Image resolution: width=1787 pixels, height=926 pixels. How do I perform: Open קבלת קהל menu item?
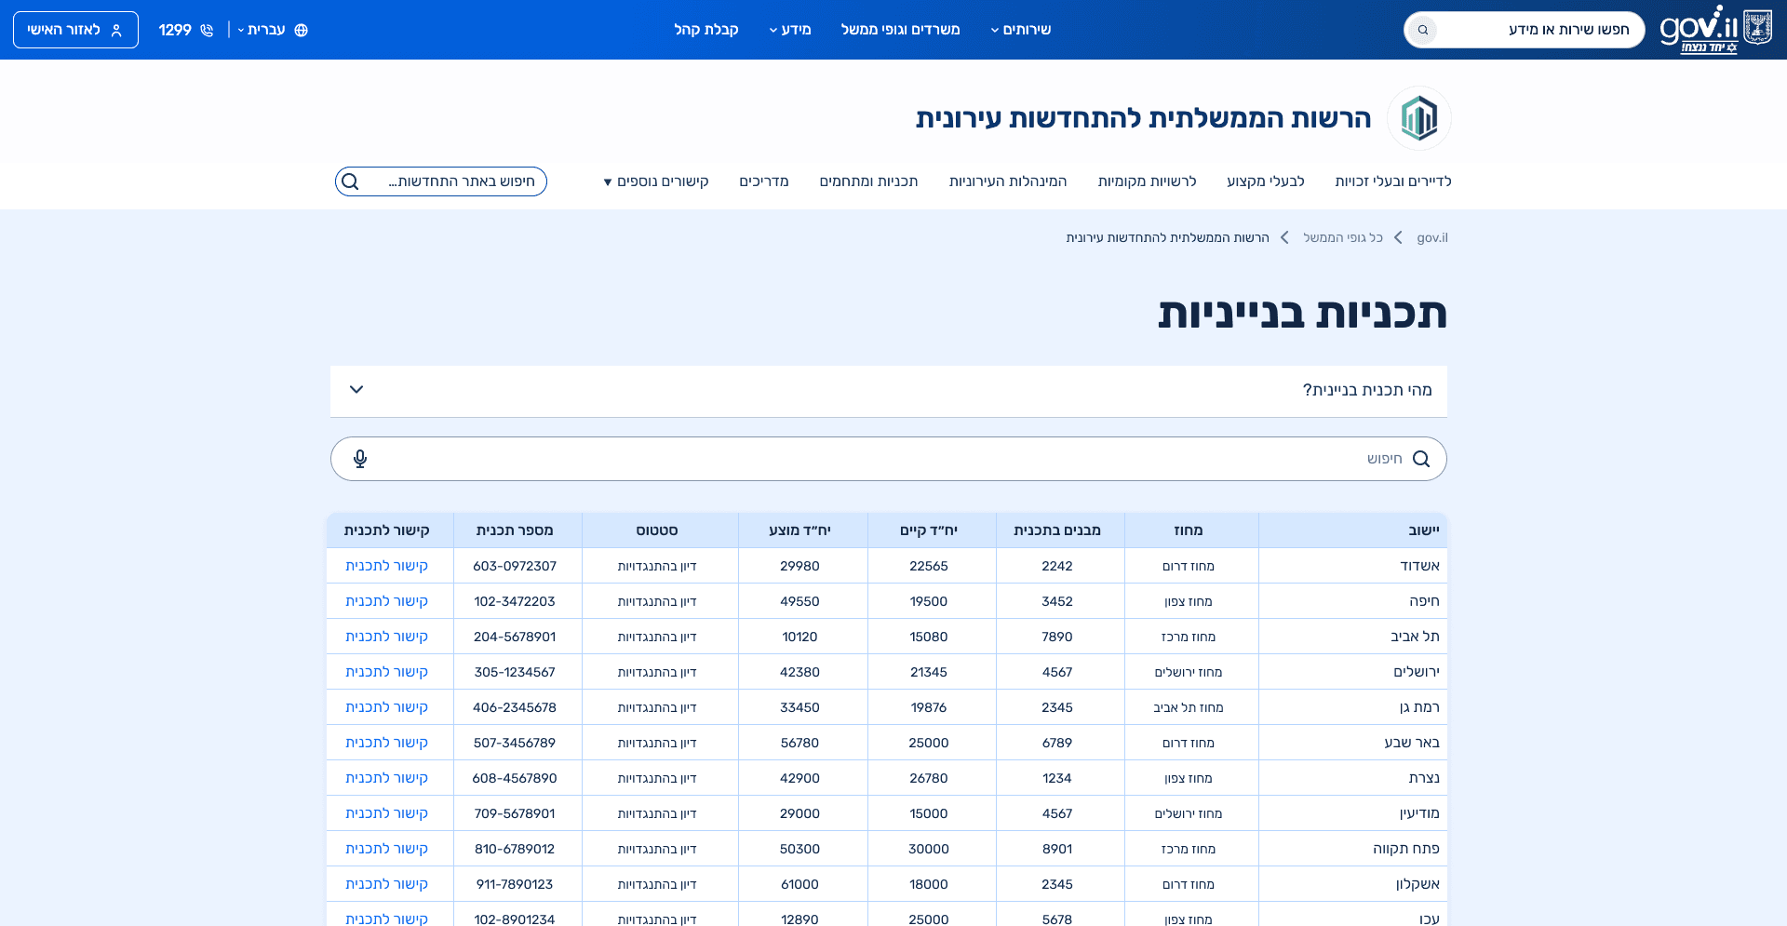(706, 30)
